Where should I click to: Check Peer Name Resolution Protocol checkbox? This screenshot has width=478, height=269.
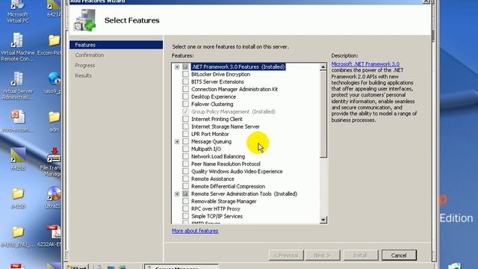[185, 164]
